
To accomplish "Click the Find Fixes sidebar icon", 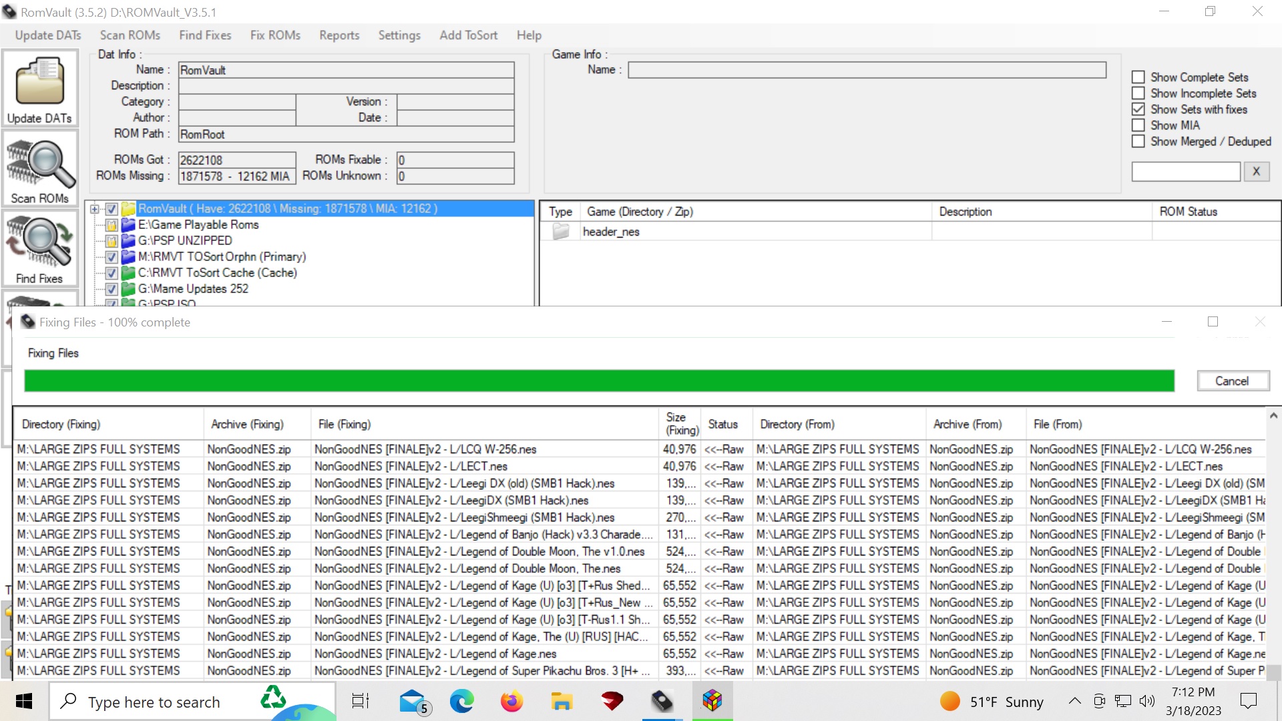I will (x=39, y=249).
